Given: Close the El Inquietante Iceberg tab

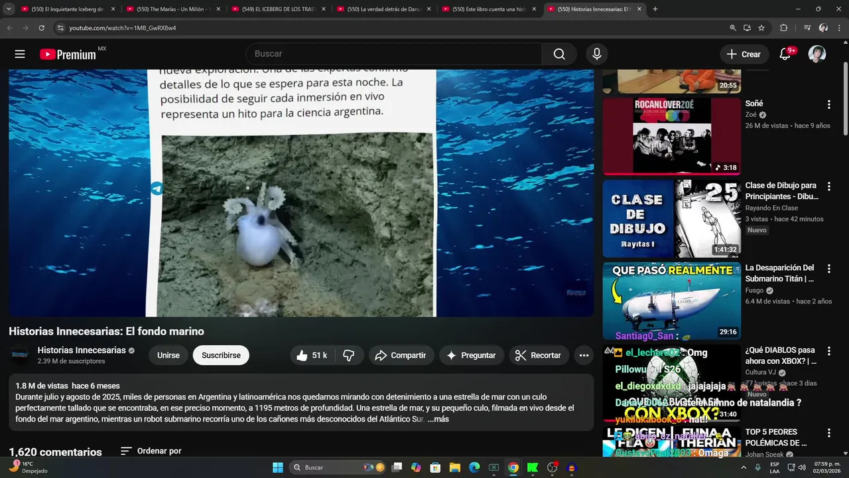Looking at the screenshot, I should (x=113, y=9).
